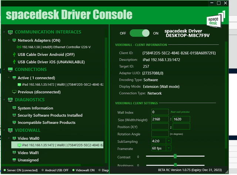Click the Incompatible Software Products icon
The image size is (237, 175).
[14, 122]
